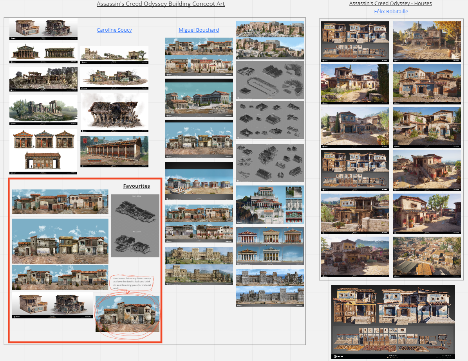The image size is (468, 361).
Task: Select the wooden balcony house with stone wall screenshot
Action: tap(355, 214)
